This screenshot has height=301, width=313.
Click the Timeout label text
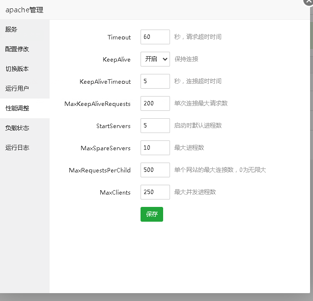[119, 37]
